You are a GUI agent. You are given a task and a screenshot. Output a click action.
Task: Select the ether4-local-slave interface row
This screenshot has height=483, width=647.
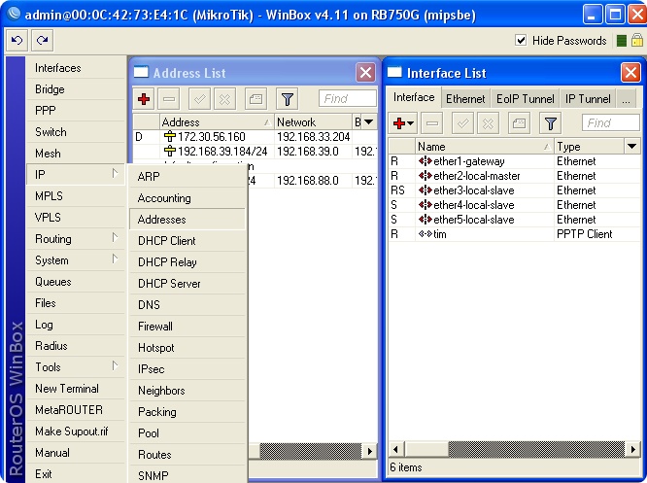[514, 205]
